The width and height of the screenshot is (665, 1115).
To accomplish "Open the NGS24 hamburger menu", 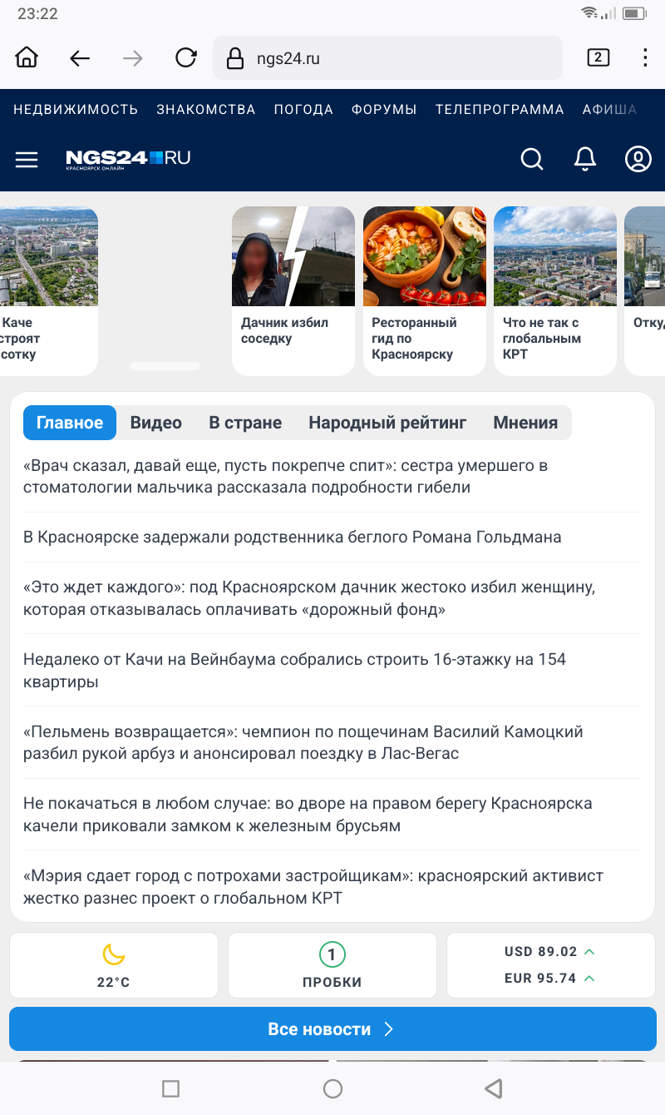I will pyautogui.click(x=27, y=159).
